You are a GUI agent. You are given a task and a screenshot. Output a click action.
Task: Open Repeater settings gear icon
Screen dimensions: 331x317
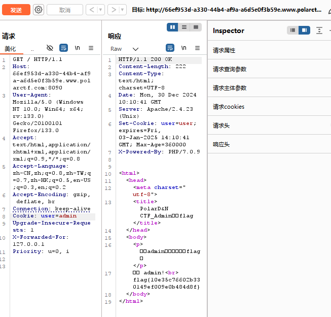(x=39, y=10)
